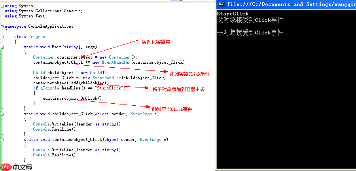The height and width of the screenshot is (171, 356).
Task: Collapse the containerobject_Click method outline
Action: 2,139
